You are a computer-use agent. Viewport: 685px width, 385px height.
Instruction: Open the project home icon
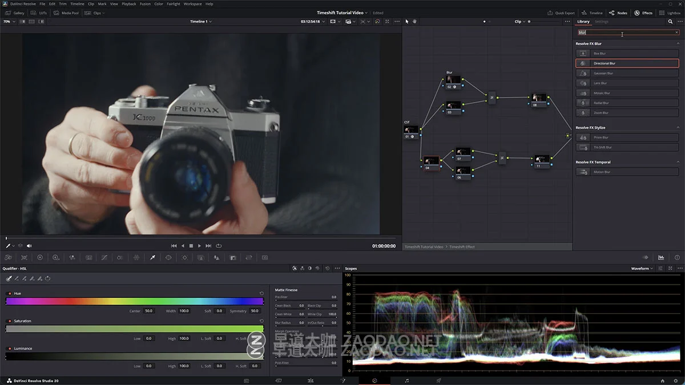click(662, 380)
